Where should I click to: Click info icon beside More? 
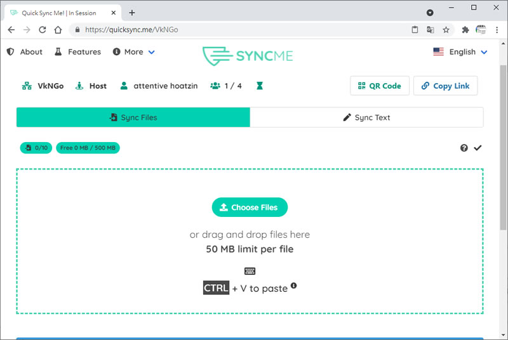point(116,52)
